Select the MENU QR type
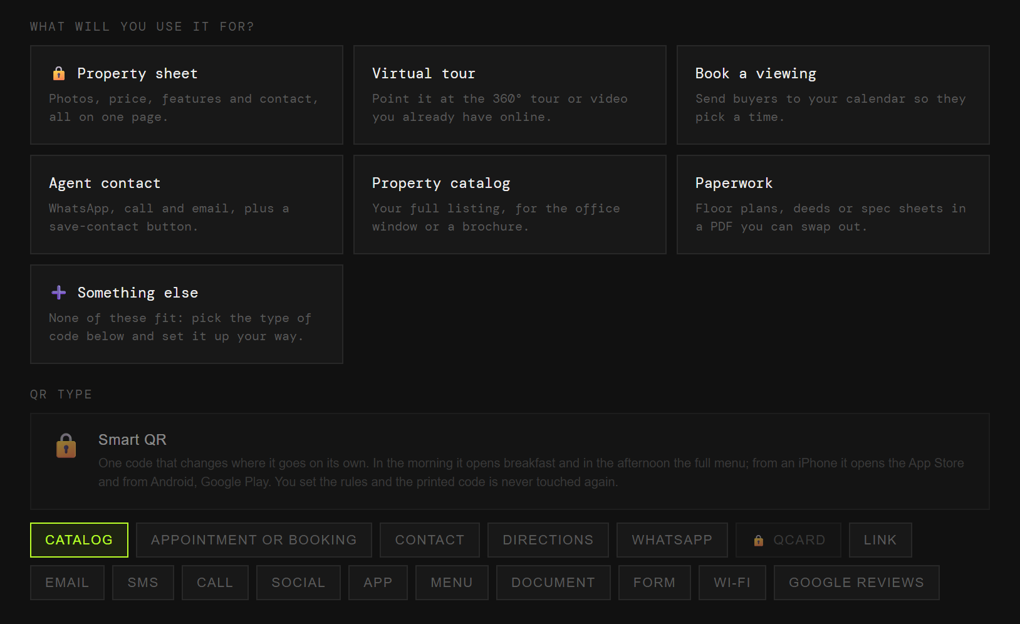 point(452,583)
